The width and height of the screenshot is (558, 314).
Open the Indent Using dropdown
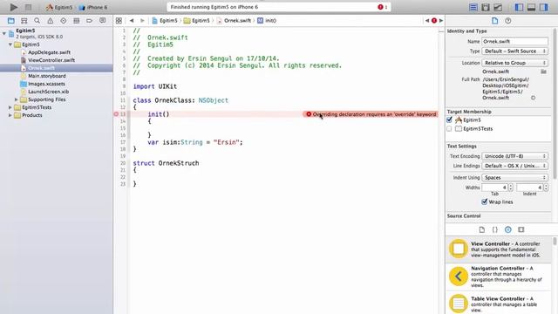point(514,177)
